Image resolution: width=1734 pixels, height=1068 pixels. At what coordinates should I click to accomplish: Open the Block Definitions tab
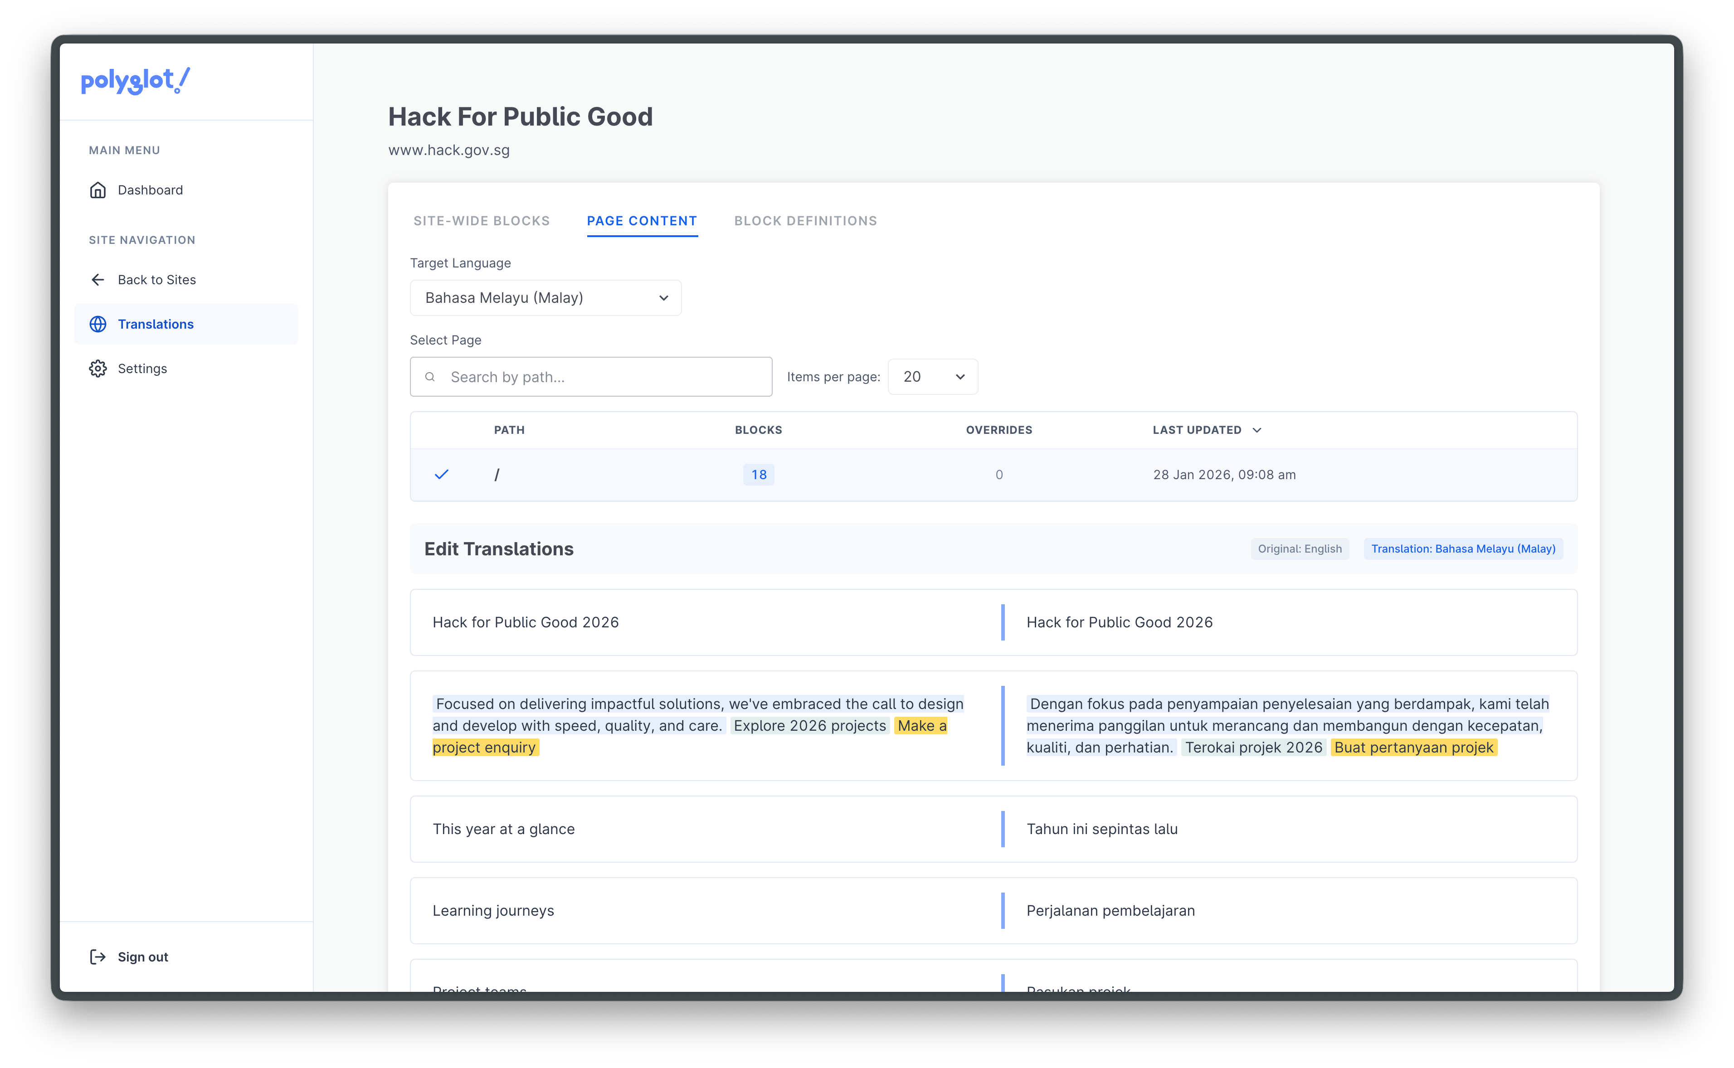805,220
